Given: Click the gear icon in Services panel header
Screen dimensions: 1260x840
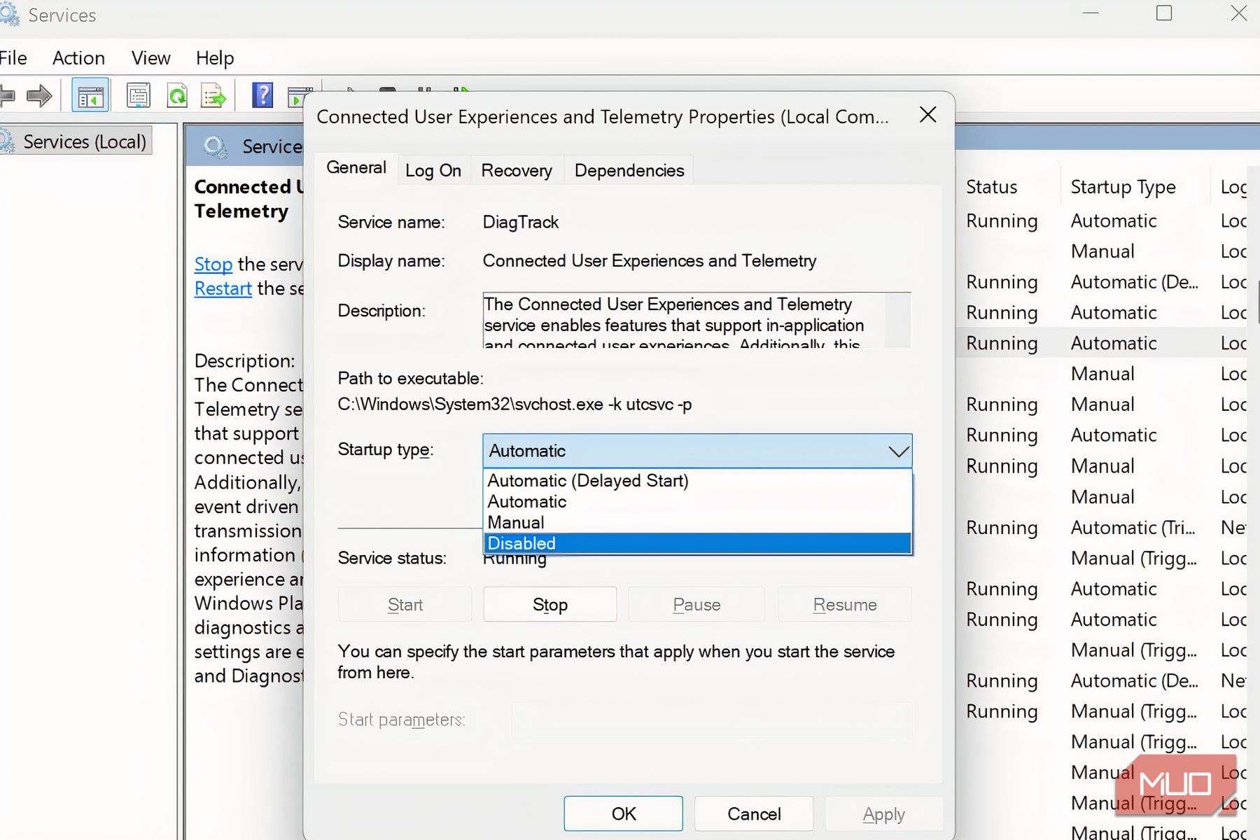Looking at the screenshot, I should (215, 146).
